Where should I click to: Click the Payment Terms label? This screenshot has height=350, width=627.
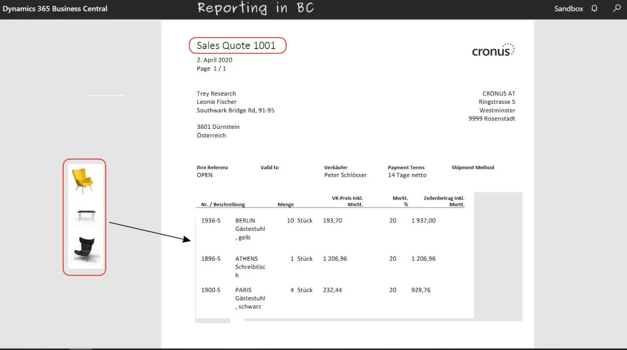coord(406,167)
